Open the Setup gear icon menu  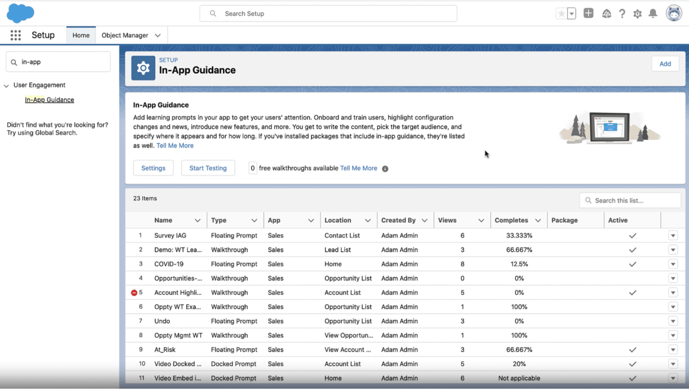click(x=637, y=13)
